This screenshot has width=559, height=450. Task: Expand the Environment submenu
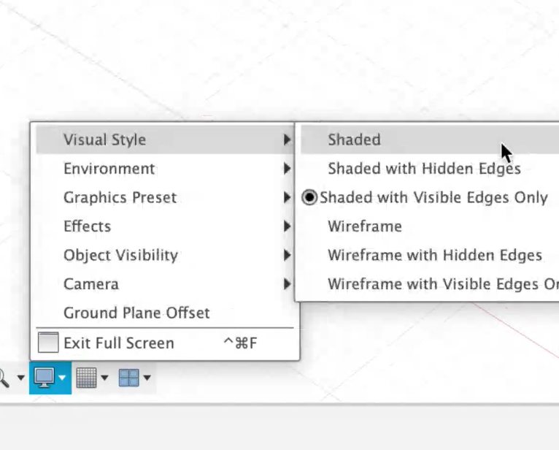coord(165,169)
